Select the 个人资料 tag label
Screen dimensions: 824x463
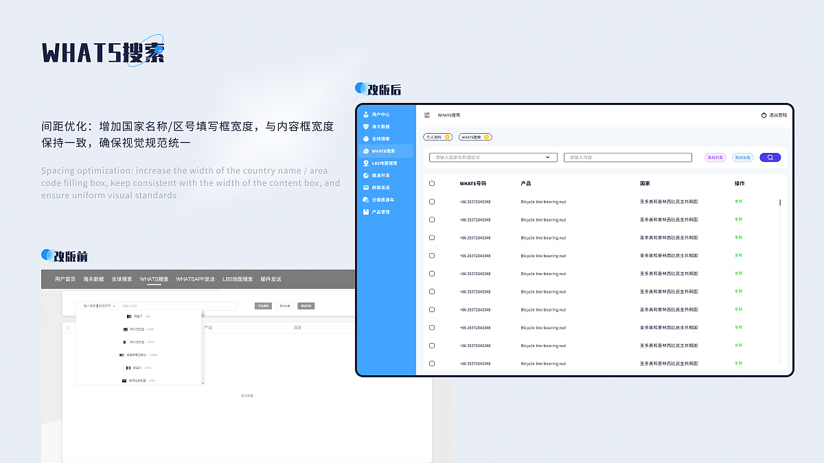point(433,137)
